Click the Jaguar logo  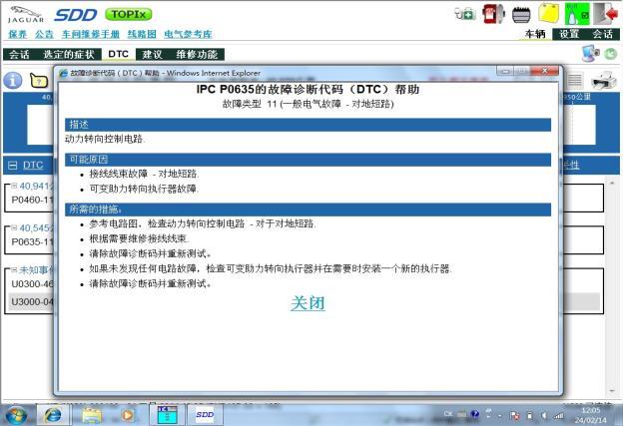click(x=26, y=15)
